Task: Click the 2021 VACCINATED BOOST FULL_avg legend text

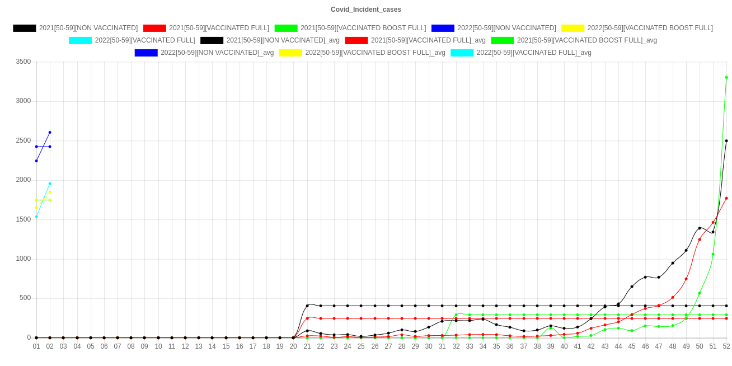Action: pyautogui.click(x=586, y=40)
